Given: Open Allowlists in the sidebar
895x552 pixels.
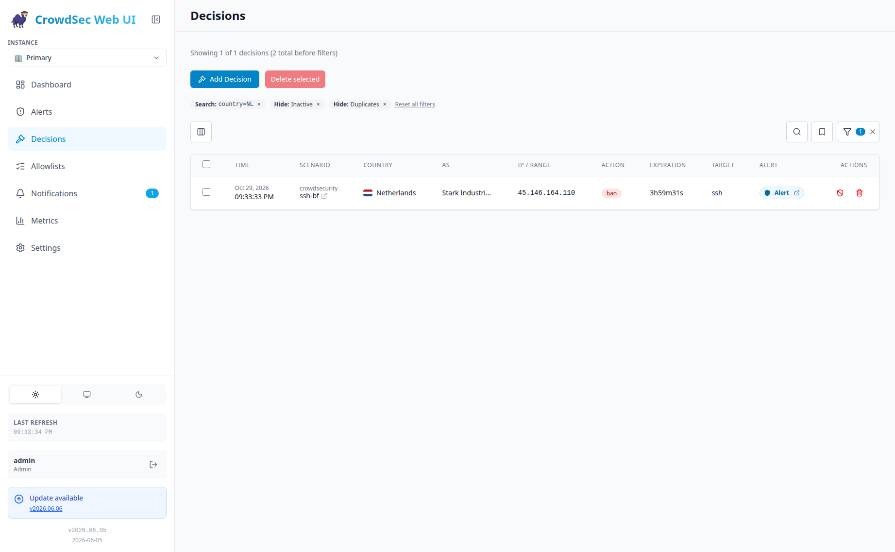Looking at the screenshot, I should coord(87,166).
